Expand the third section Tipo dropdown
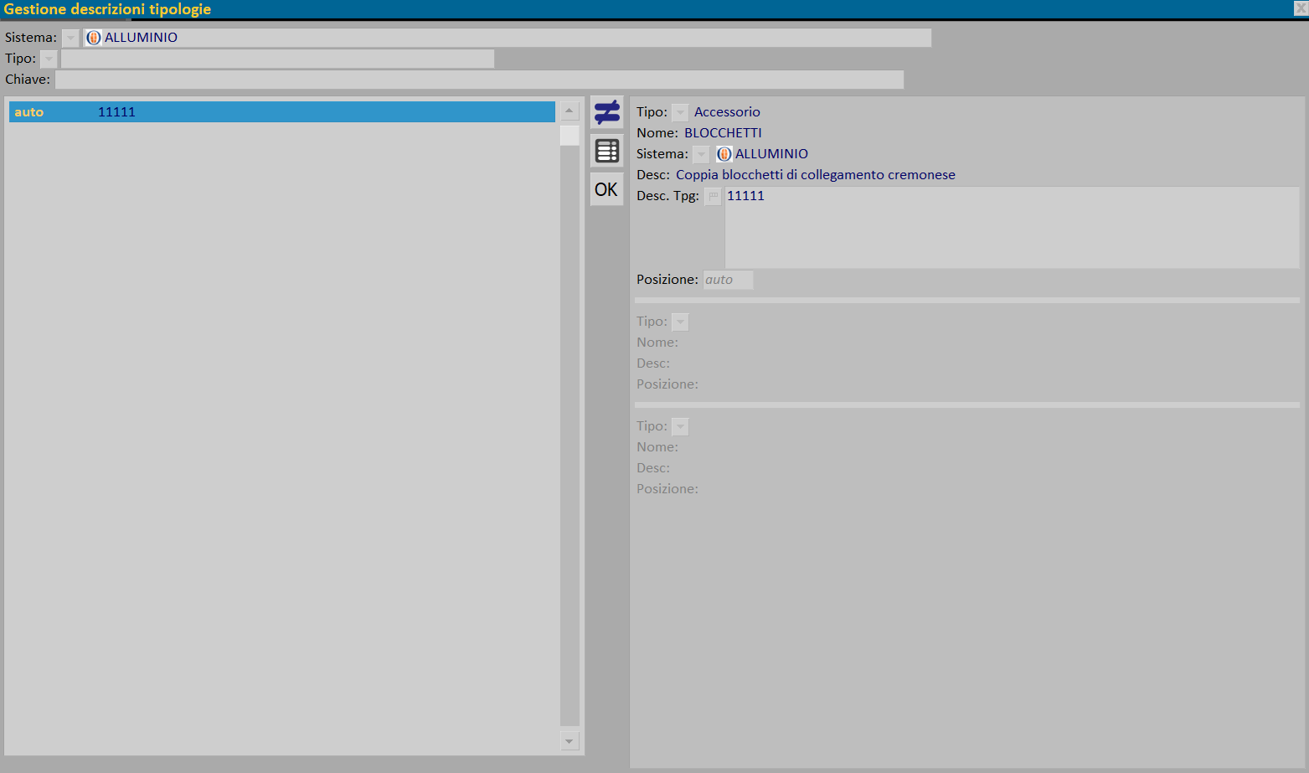The width and height of the screenshot is (1309, 773). click(x=680, y=426)
